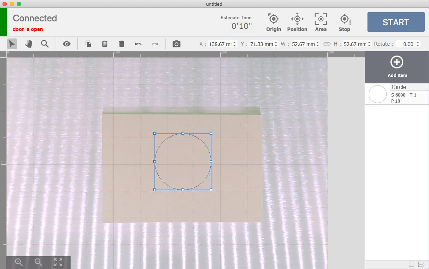This screenshot has height=269, width=429.
Task: Set laser origin using Origin button
Action: pyautogui.click(x=274, y=22)
